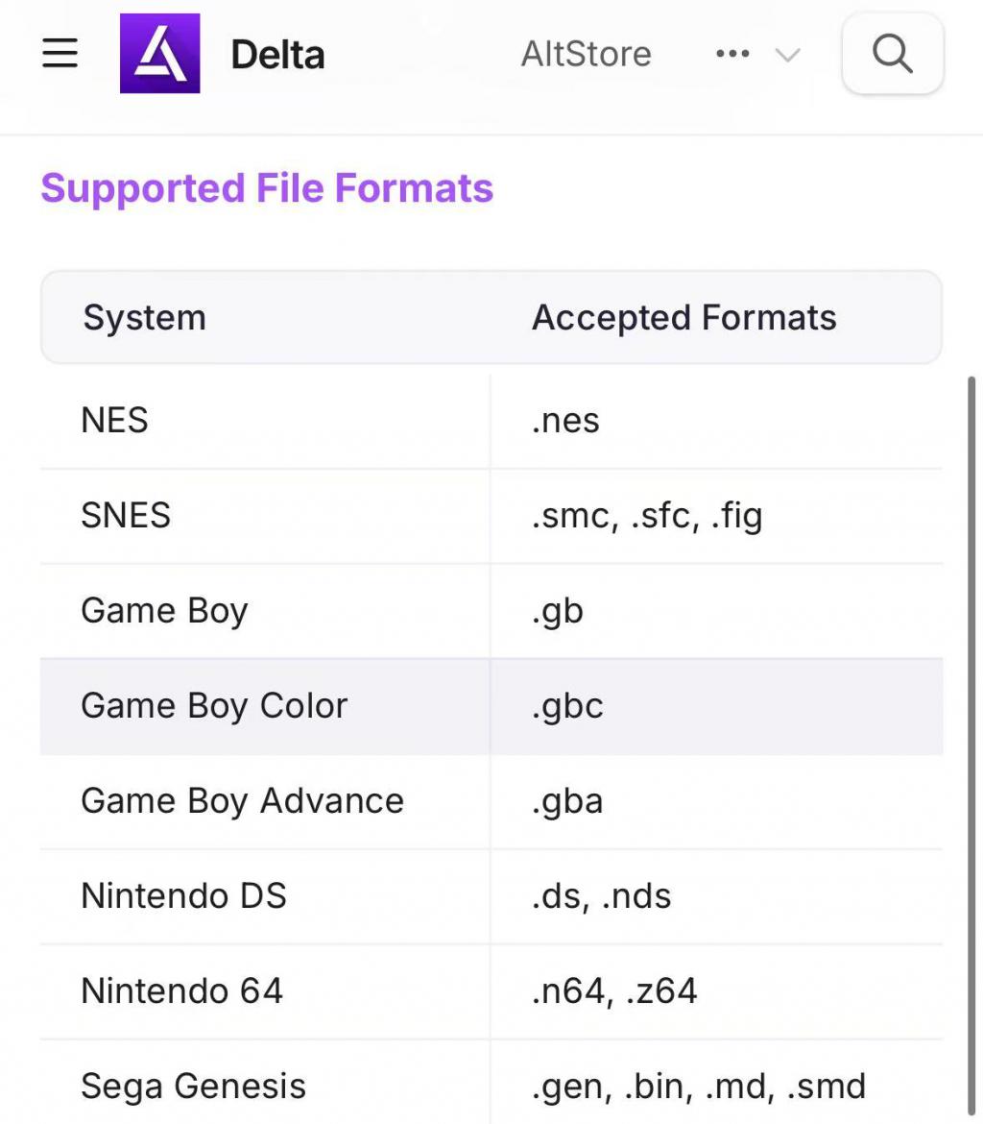Click the Accepted Formats column header
The image size is (983, 1124).
[683, 318]
